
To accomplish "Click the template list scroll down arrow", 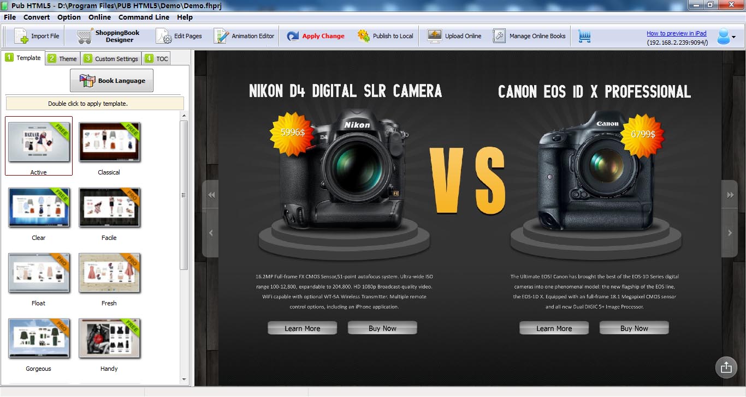I will [x=184, y=380].
